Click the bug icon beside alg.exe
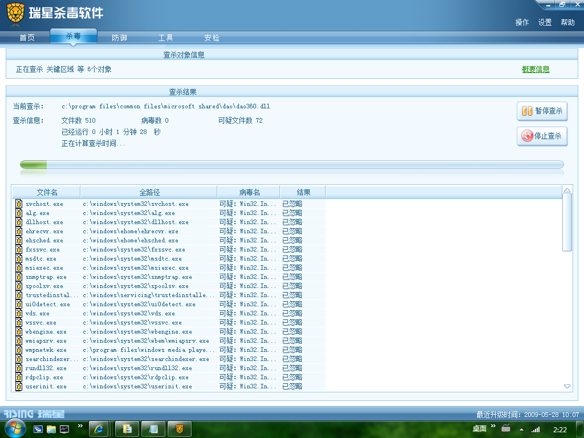 19,213
